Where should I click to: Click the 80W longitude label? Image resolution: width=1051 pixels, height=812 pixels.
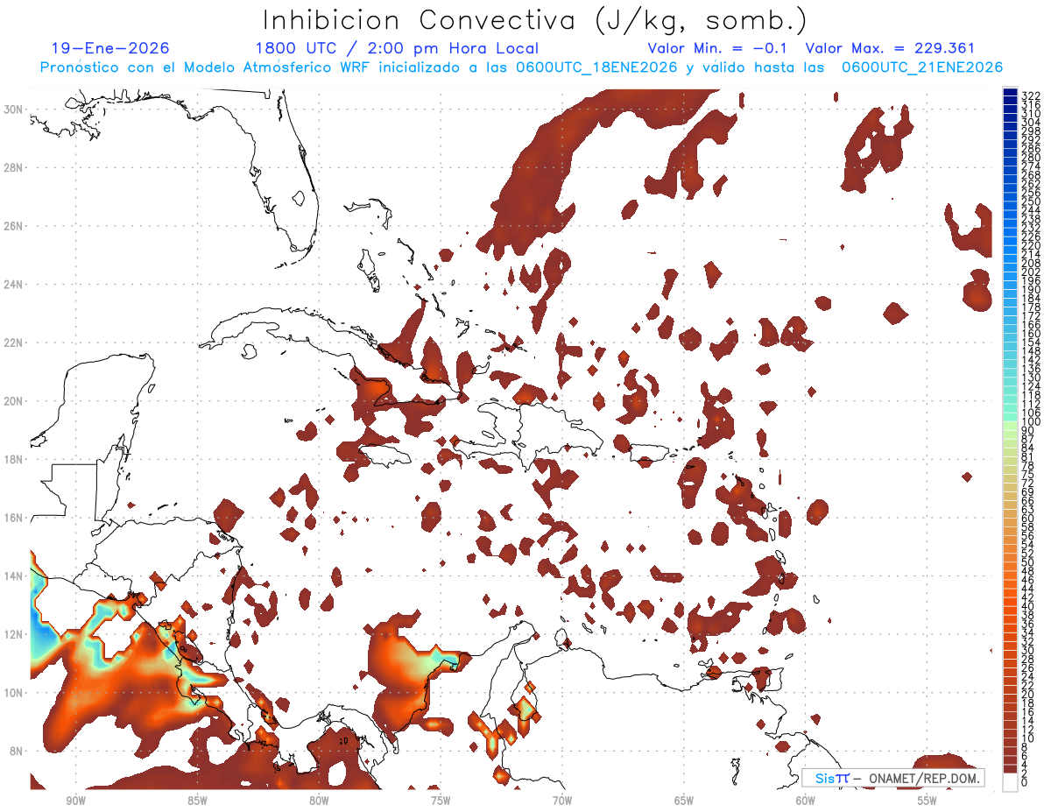(x=319, y=801)
